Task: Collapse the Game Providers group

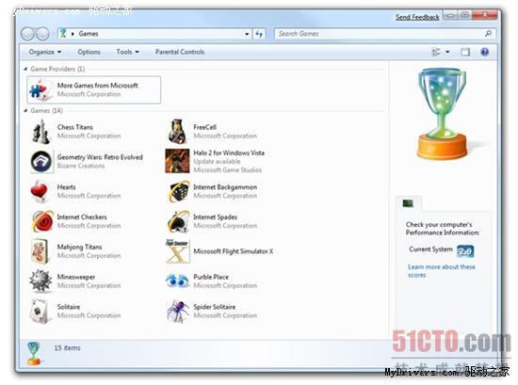Action: tap(25, 69)
